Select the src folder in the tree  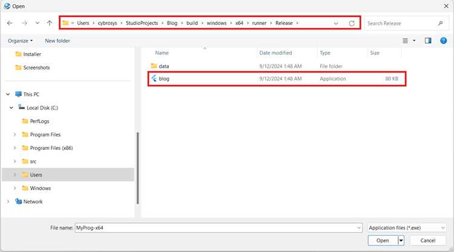coord(29,161)
